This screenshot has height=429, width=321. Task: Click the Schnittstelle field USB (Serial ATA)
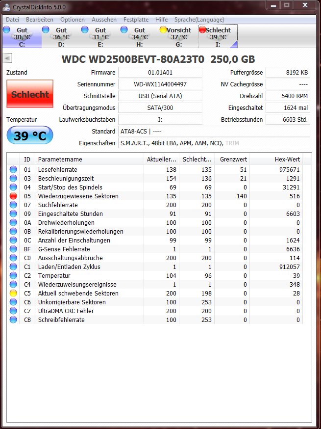click(160, 96)
